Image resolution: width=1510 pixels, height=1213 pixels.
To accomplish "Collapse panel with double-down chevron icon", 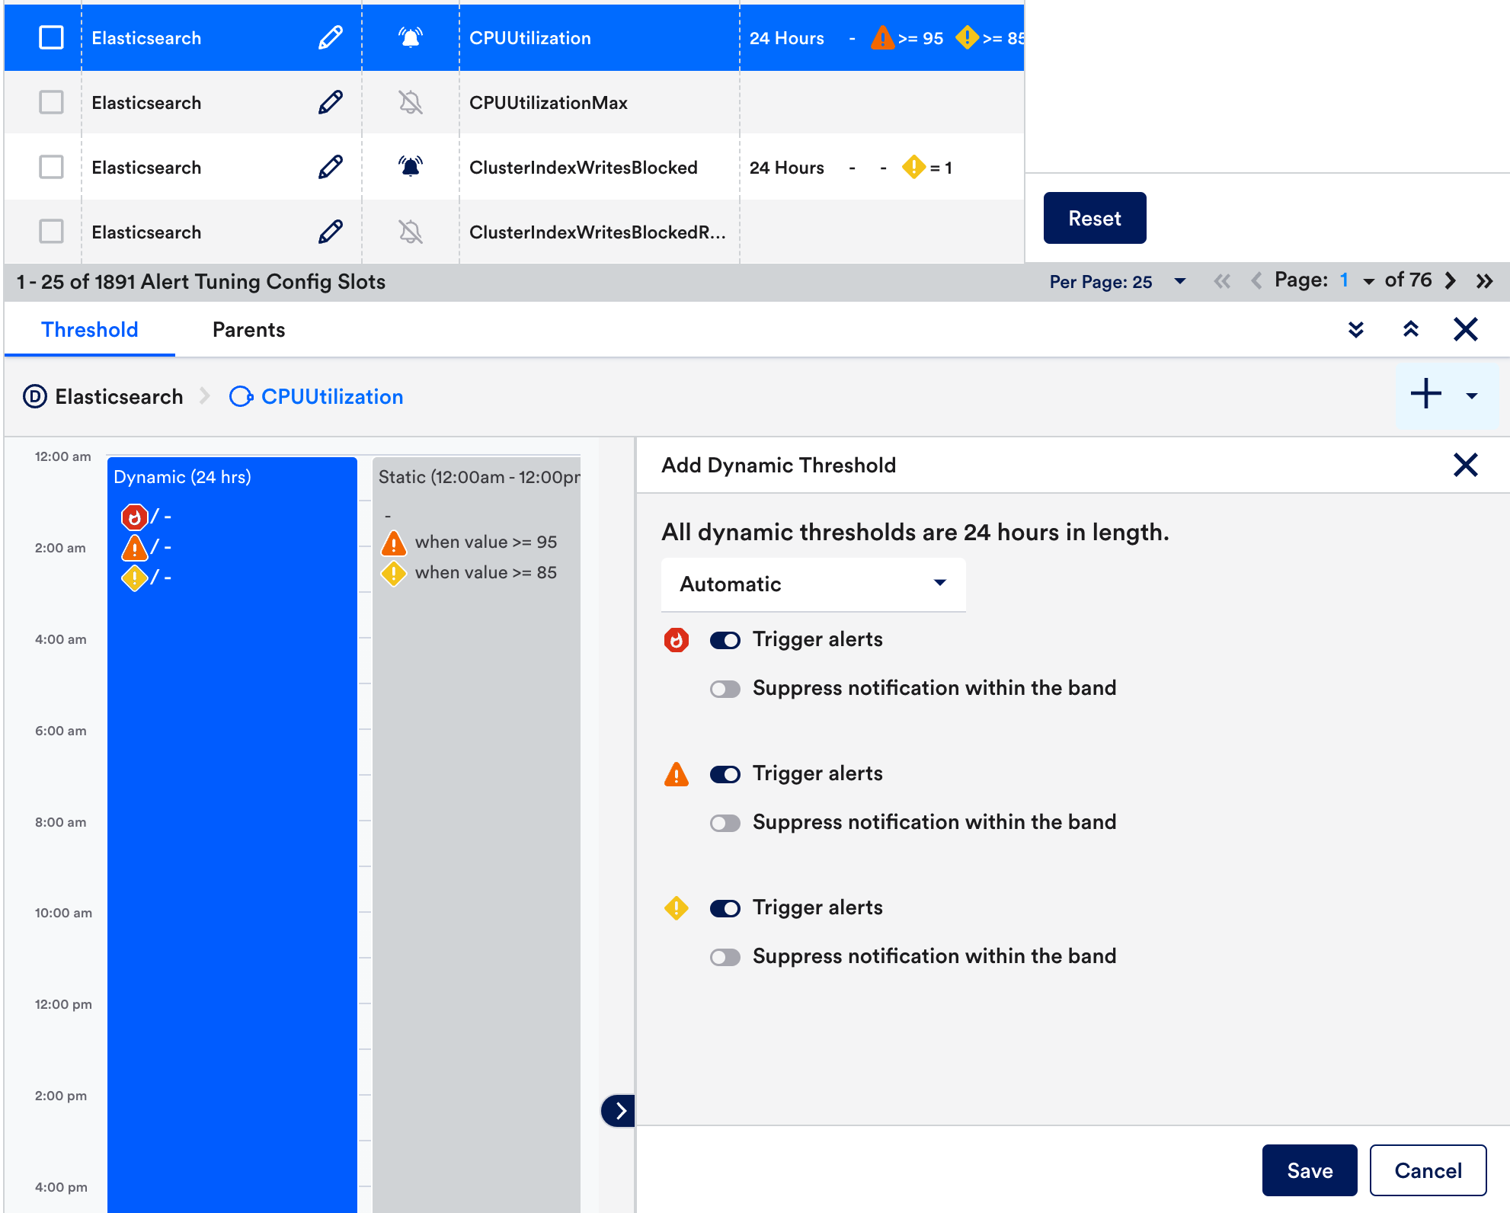I will tap(1355, 329).
